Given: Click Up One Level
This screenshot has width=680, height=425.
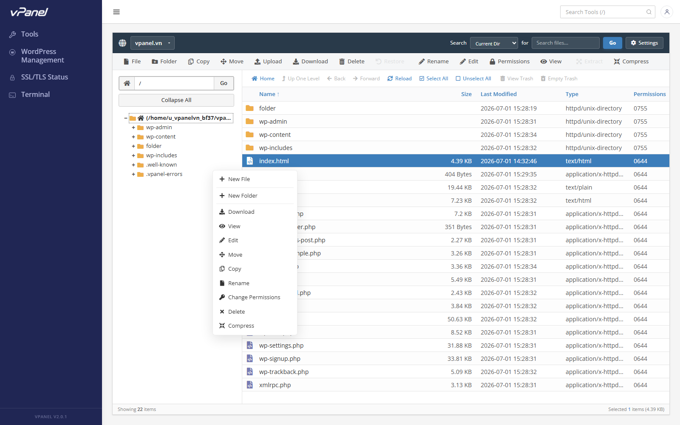Looking at the screenshot, I should 300,79.
